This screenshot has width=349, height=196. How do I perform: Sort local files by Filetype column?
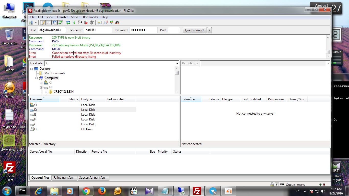92,99
